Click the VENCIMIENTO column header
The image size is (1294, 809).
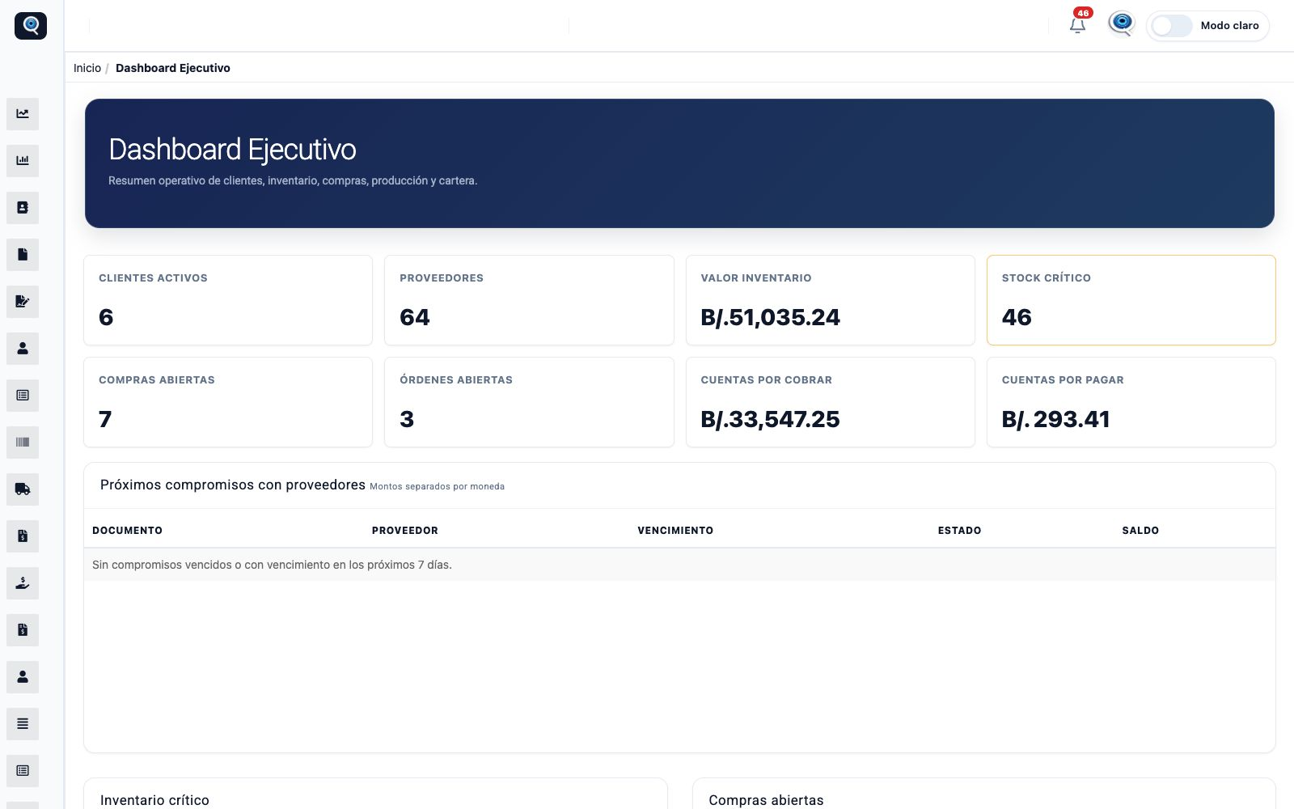point(675,531)
